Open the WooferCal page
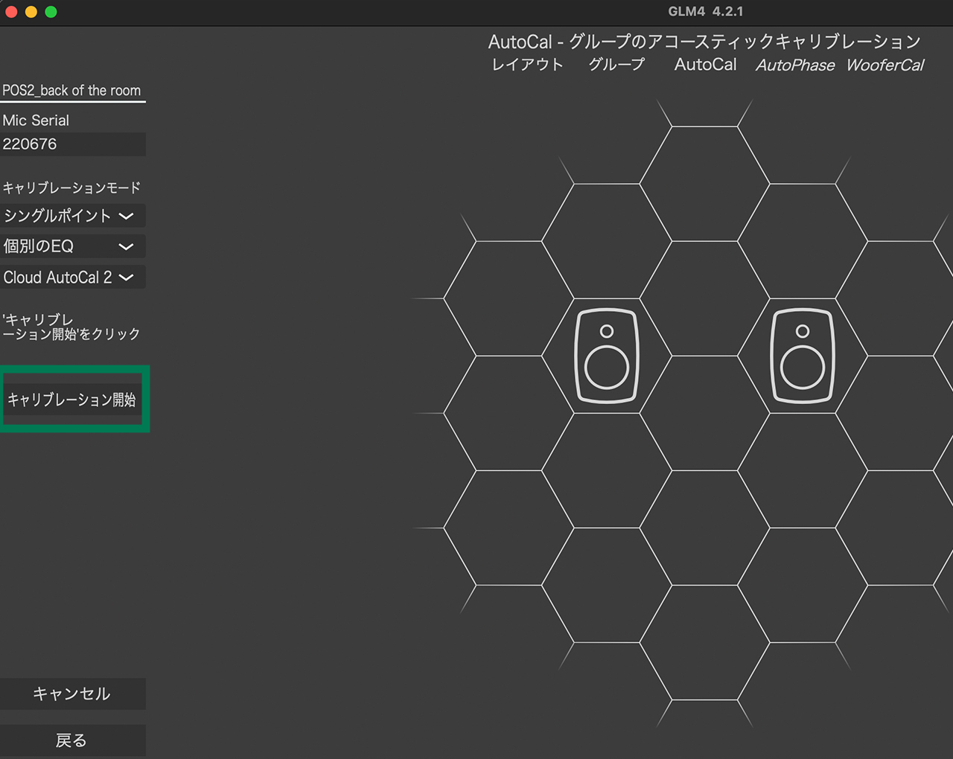 885,65
